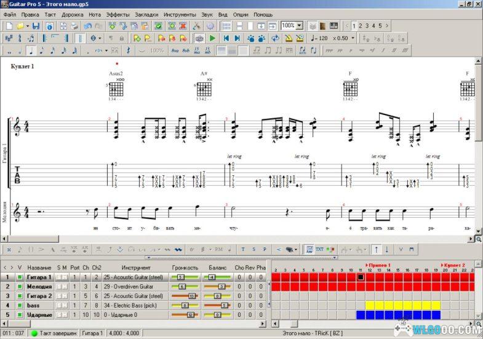483x339 pixels.
Task: Toggle visibility checkbox for Гитара 1 track
Action: [20, 277]
